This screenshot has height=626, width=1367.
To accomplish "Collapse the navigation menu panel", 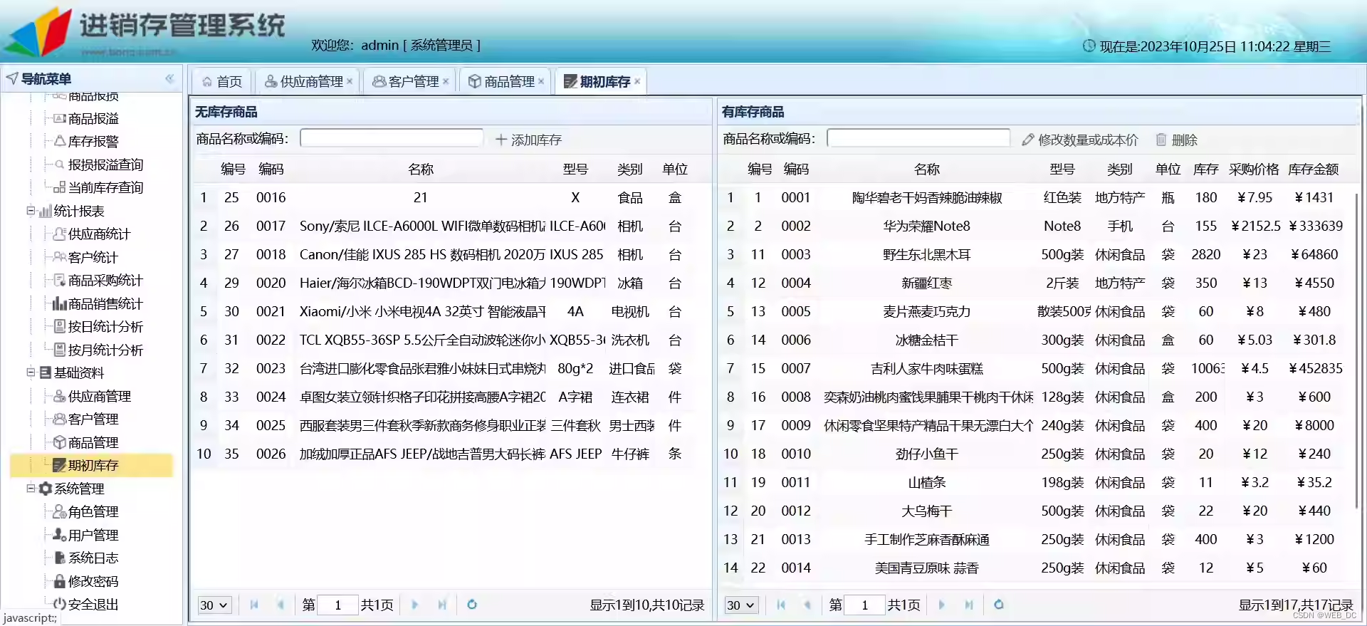I will coord(169,78).
